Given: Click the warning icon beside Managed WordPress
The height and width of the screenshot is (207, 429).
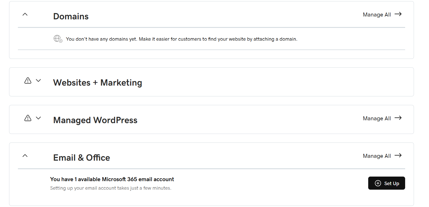Looking at the screenshot, I should [x=28, y=118].
